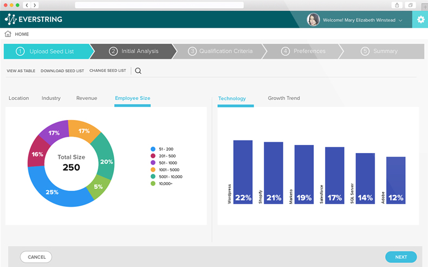Screen dimensions: 428x267
Task: Switch to the Revenue tab
Action: click(x=87, y=98)
